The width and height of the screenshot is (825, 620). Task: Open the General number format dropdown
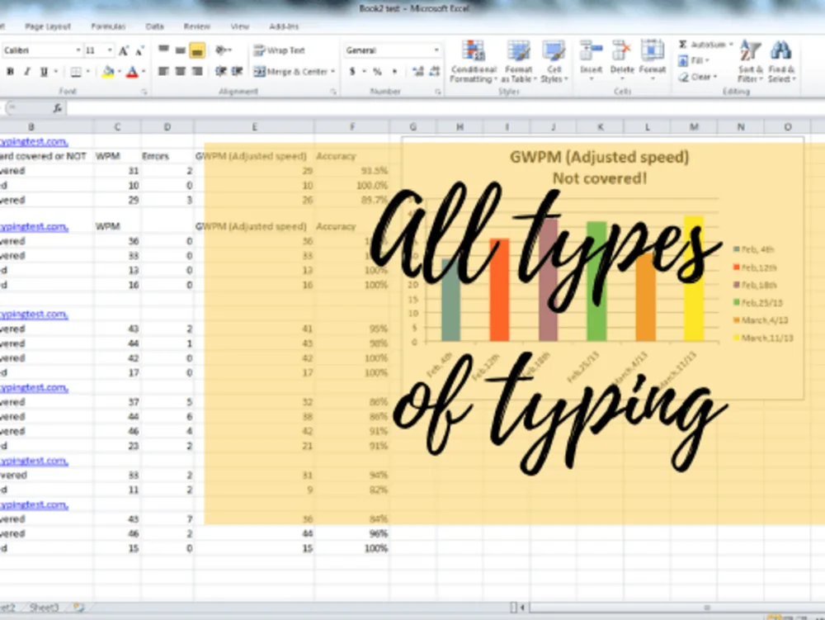436,50
